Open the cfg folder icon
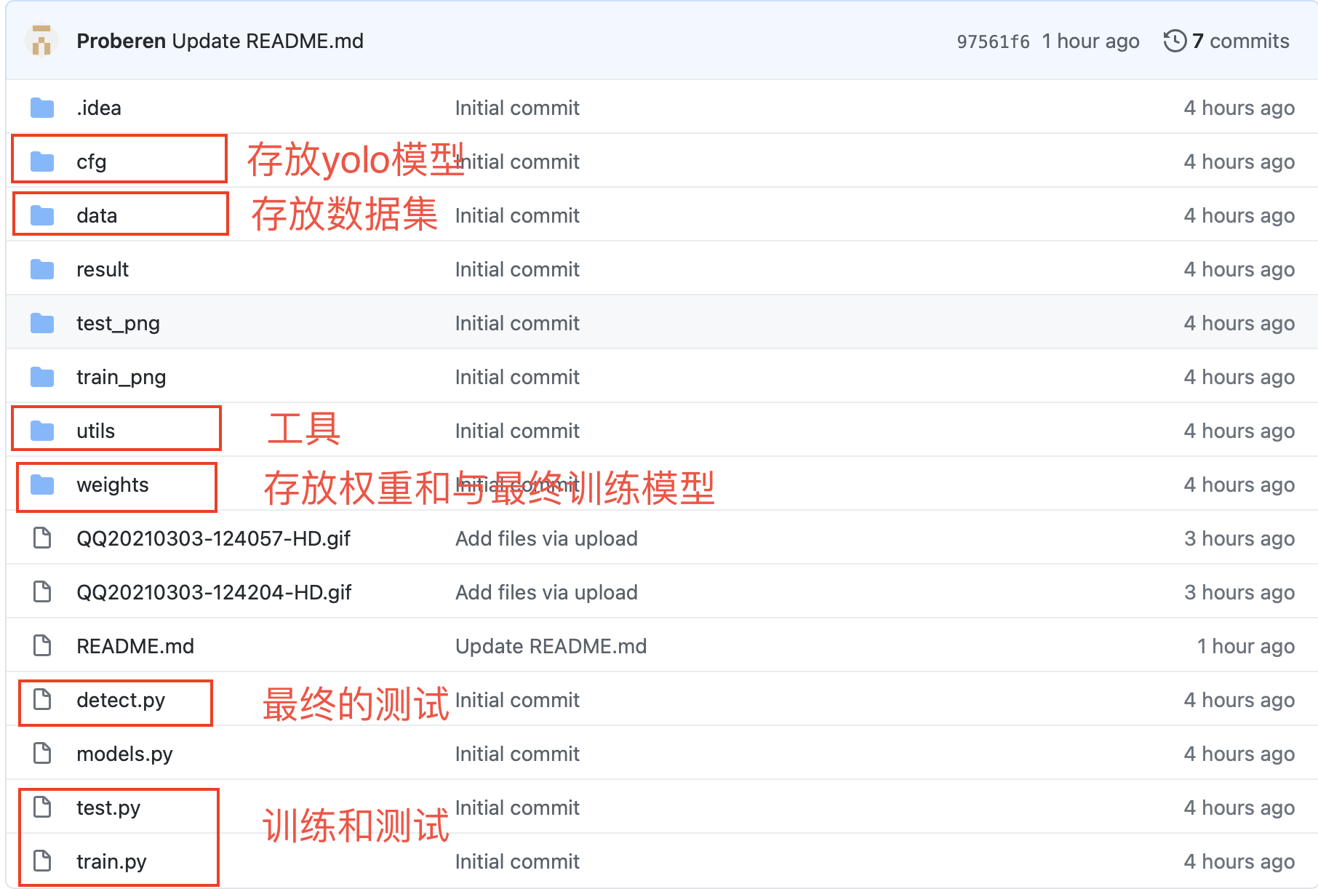 tap(41, 161)
